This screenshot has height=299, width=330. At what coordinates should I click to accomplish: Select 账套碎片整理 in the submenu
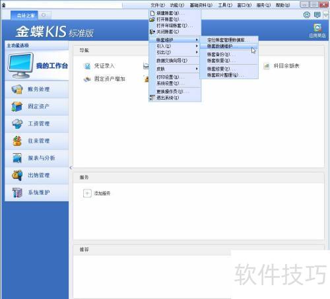(229, 75)
